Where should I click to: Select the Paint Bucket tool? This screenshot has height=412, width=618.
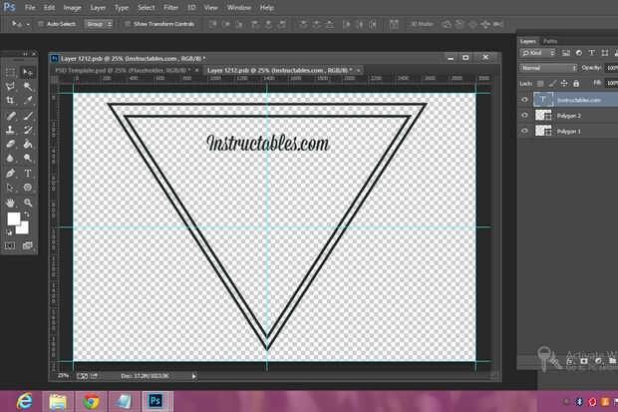tap(28, 144)
